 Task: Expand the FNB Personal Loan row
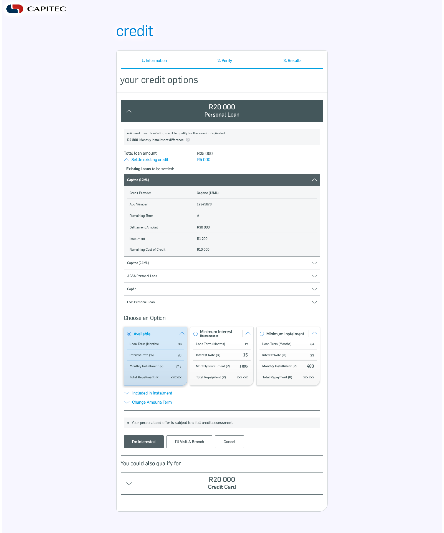coord(314,302)
